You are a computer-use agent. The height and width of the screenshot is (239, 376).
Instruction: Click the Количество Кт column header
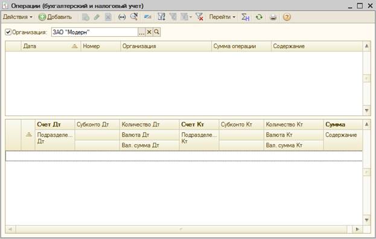[294, 125]
